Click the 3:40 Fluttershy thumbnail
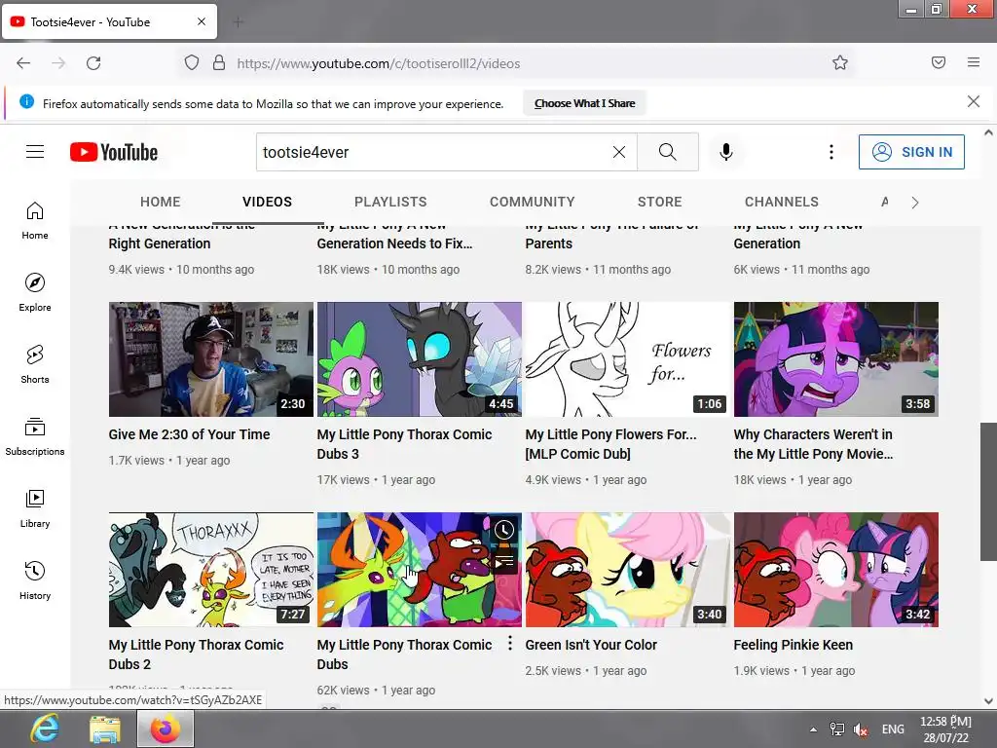This screenshot has height=748, width=997. tap(627, 569)
